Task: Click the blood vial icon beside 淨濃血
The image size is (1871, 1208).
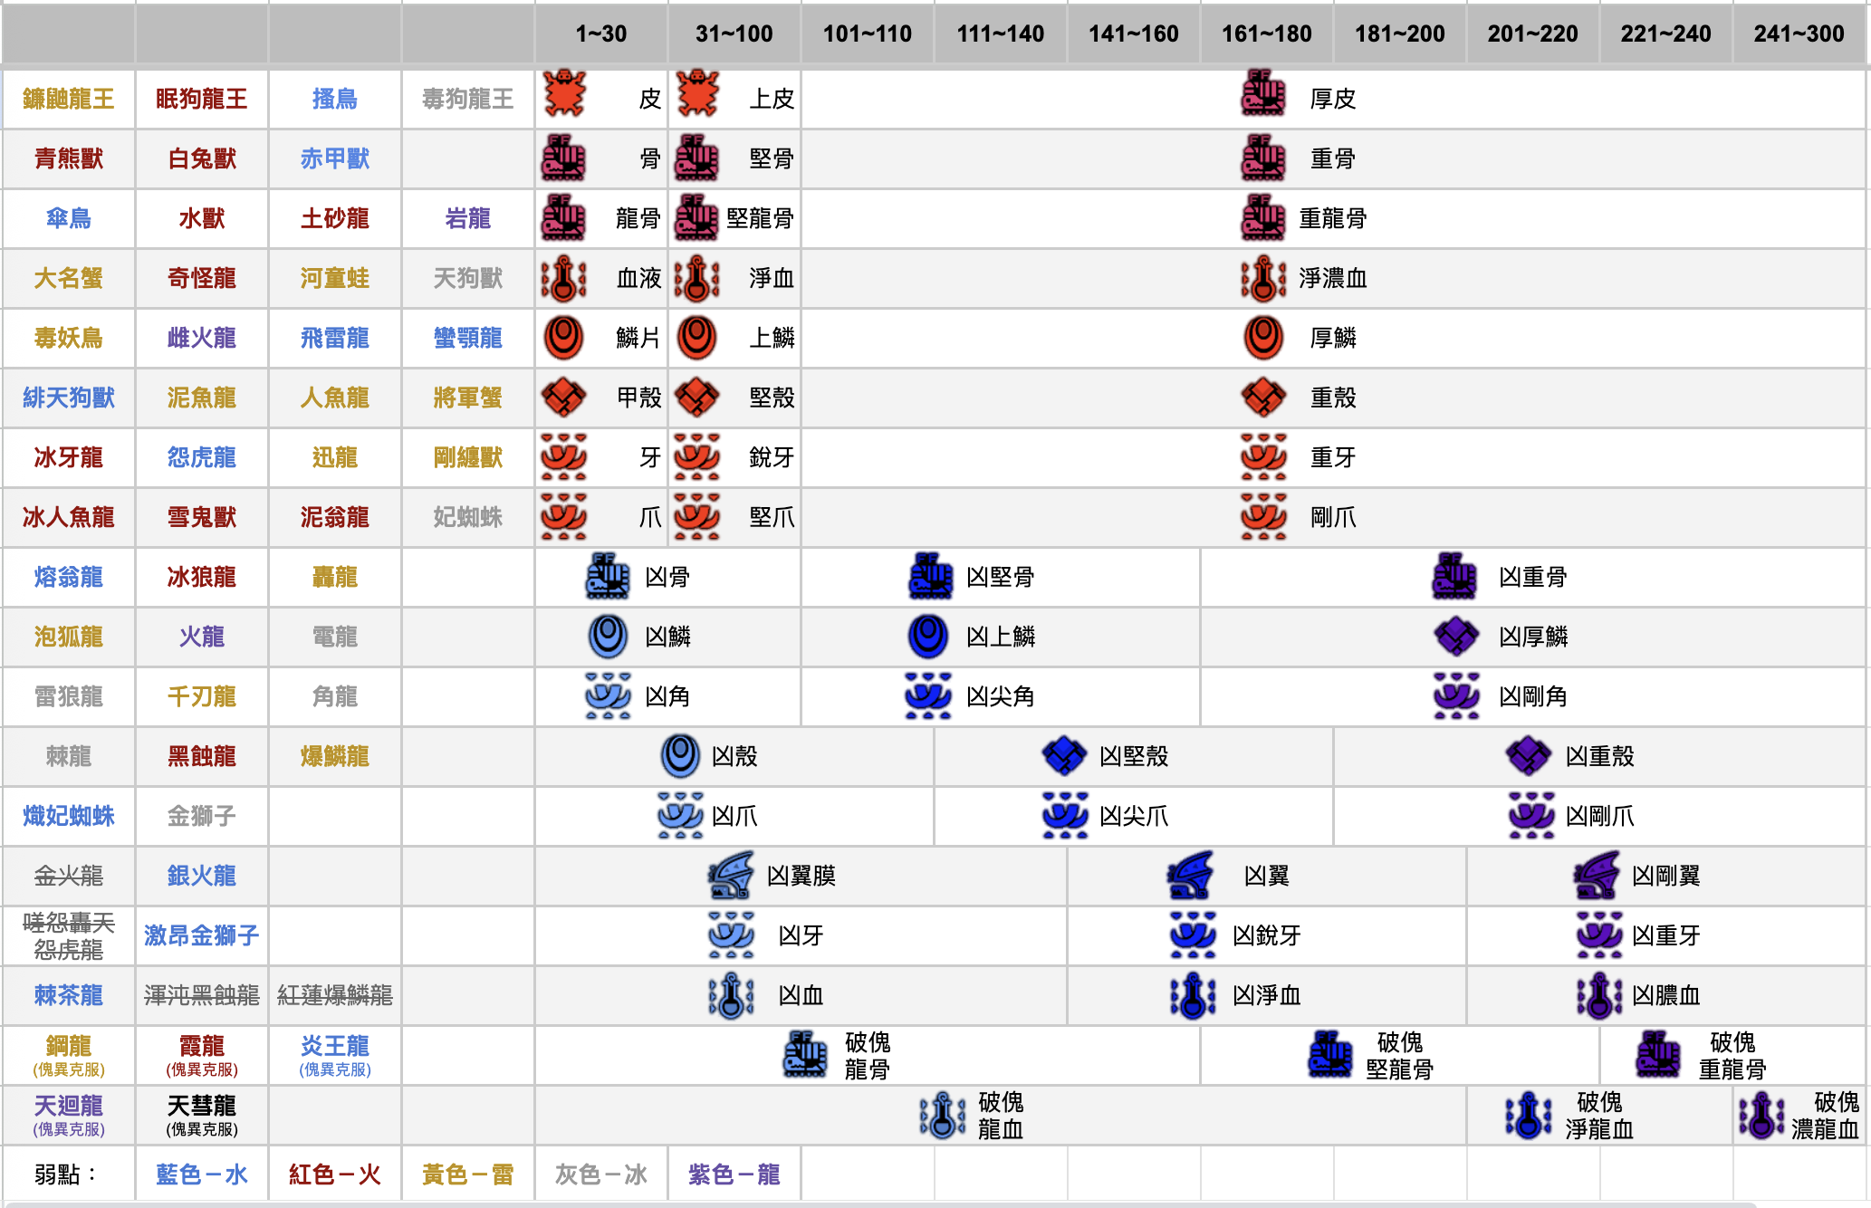Action: (1263, 278)
